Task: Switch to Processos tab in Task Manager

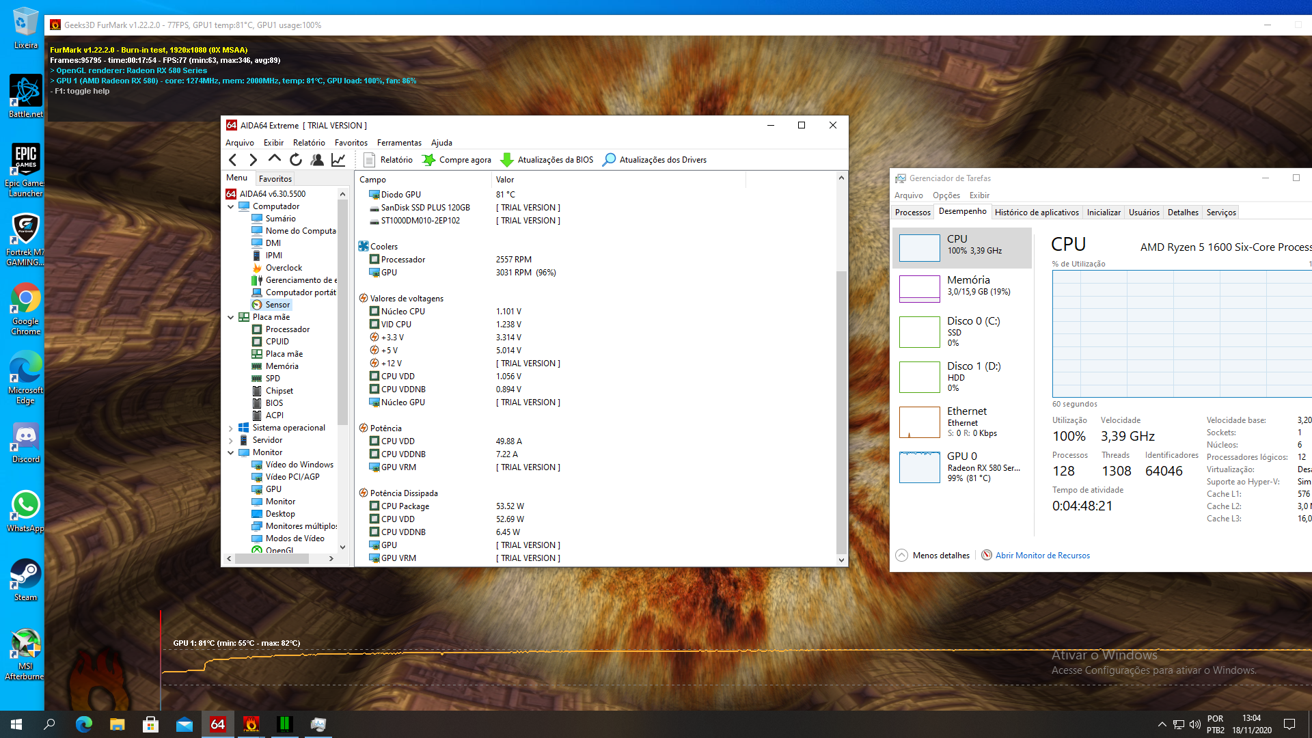Action: tap(913, 213)
